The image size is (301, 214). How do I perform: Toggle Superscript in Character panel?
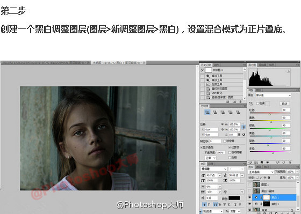(x=225, y=205)
